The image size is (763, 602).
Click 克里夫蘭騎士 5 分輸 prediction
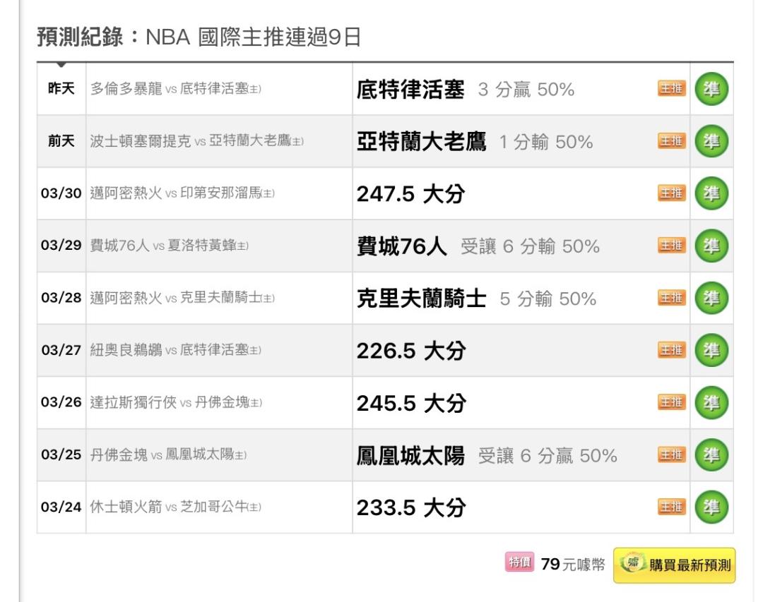pos(476,299)
